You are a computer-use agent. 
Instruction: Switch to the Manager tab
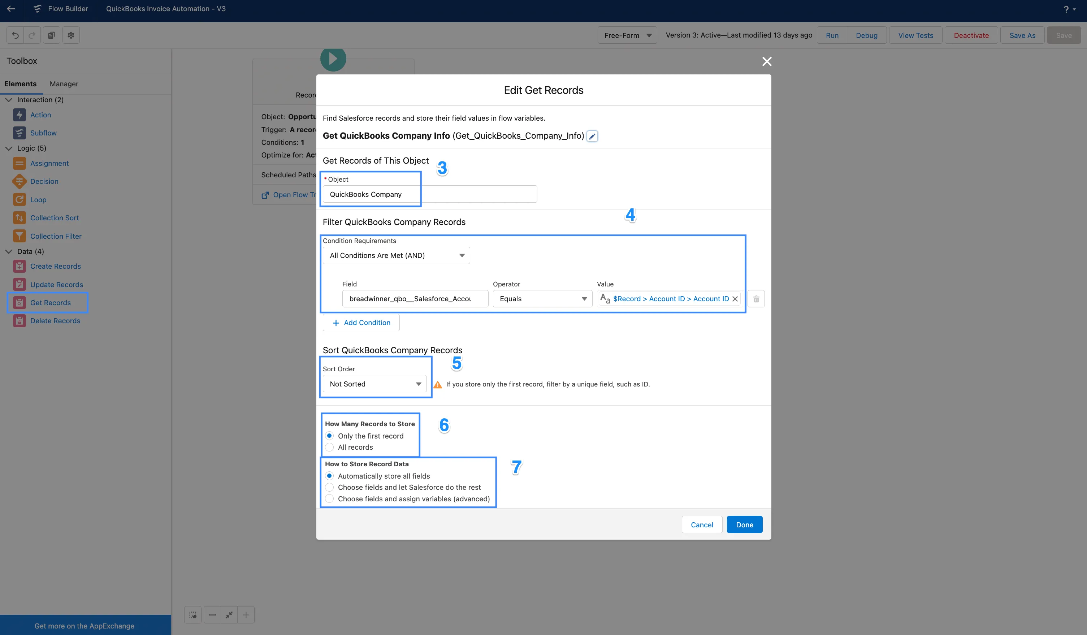click(64, 84)
